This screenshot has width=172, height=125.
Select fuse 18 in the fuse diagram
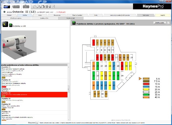coord(120,57)
